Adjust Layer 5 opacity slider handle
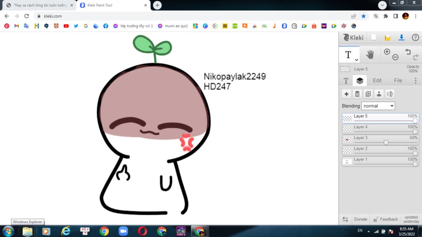 click(x=415, y=121)
